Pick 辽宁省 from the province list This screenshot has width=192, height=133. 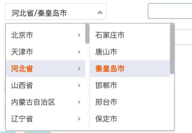22,119
